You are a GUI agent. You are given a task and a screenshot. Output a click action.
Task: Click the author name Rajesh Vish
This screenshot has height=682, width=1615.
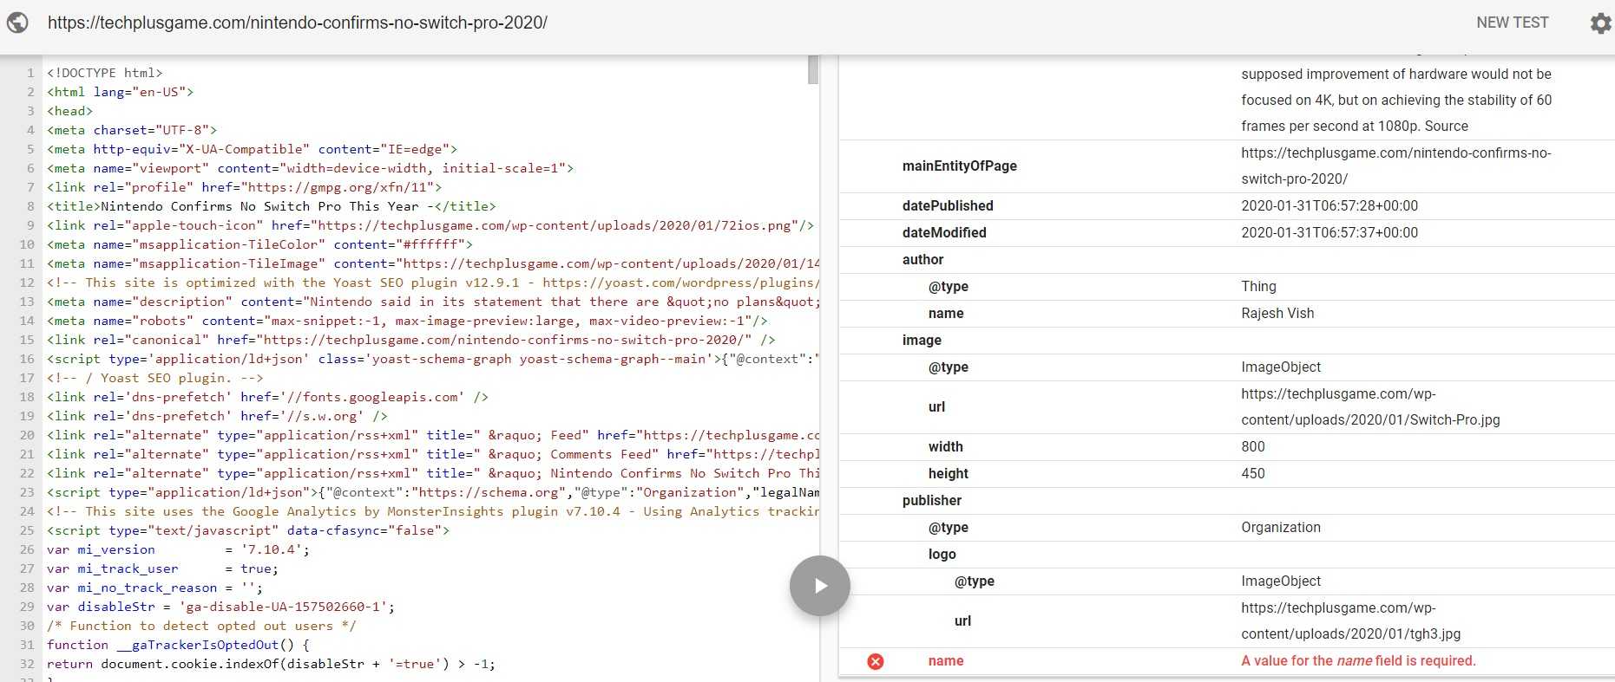(1277, 314)
